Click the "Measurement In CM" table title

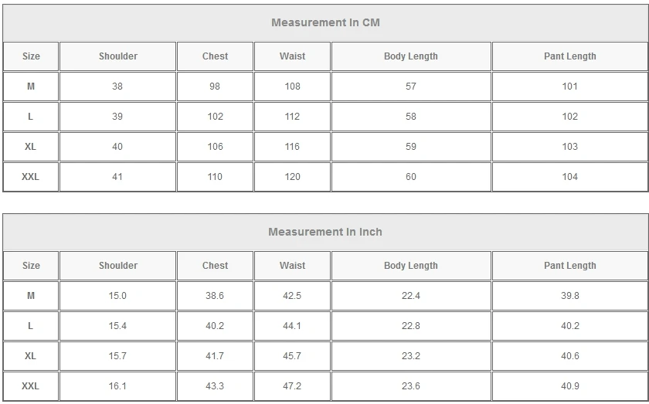(x=325, y=22)
